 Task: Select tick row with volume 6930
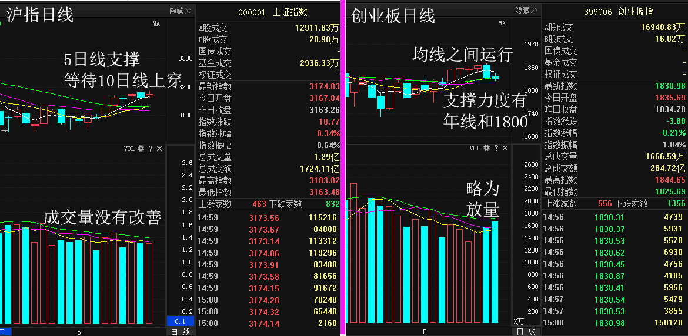click(614, 253)
